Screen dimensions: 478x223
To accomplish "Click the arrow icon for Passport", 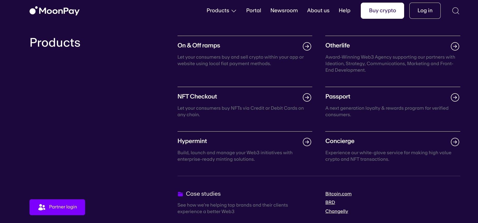I will (x=455, y=97).
